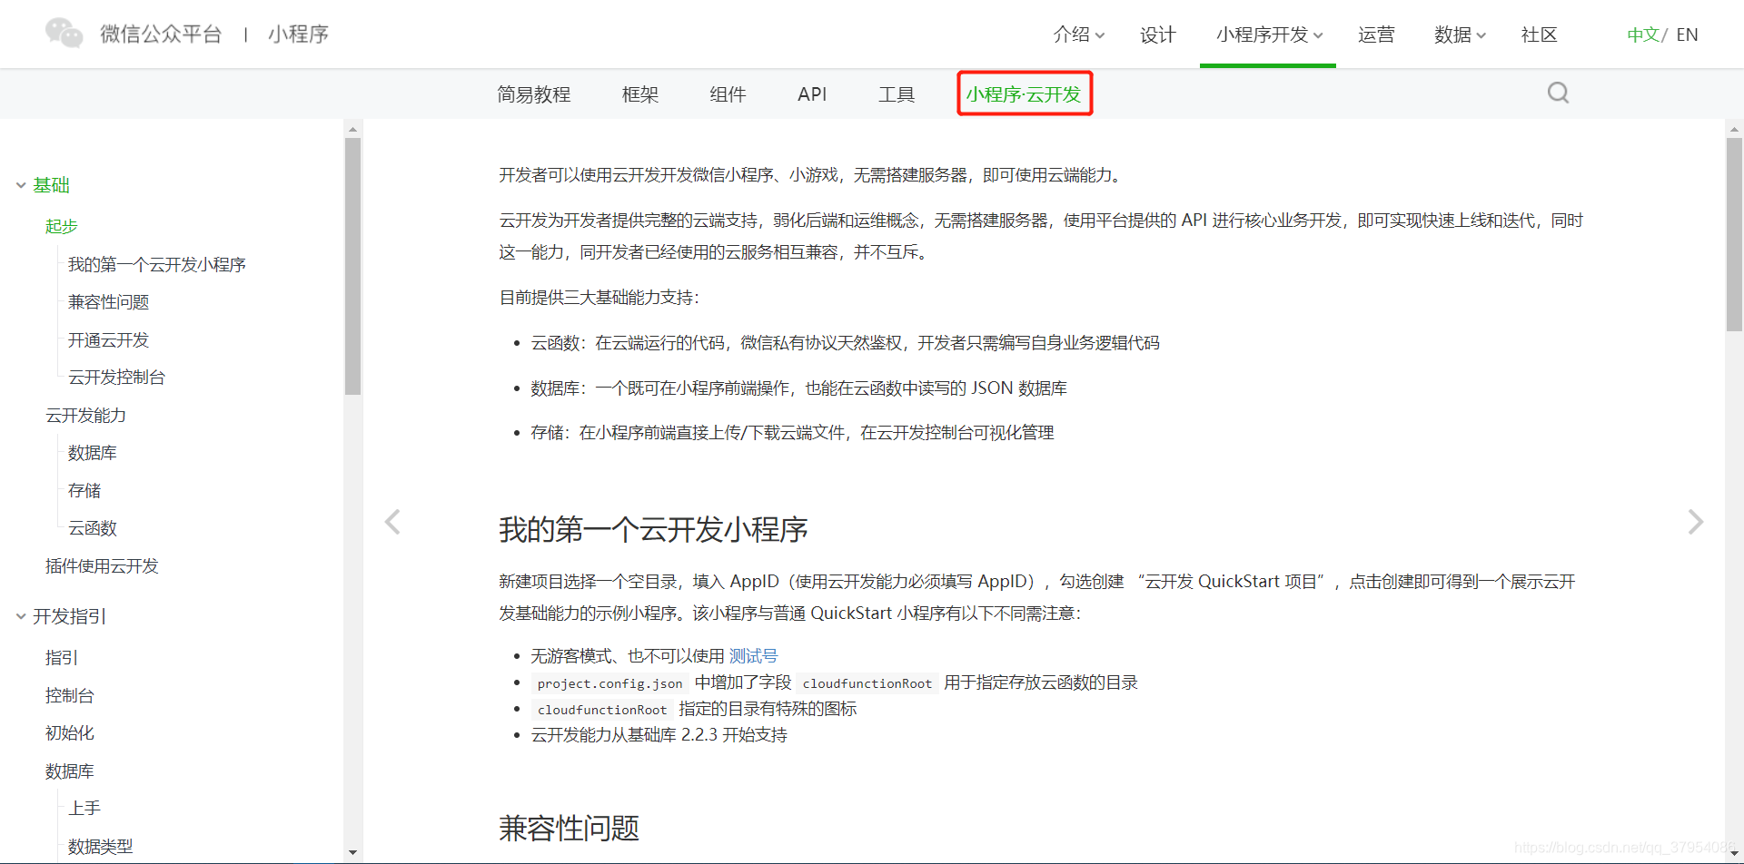Switch language to EN

(1687, 34)
